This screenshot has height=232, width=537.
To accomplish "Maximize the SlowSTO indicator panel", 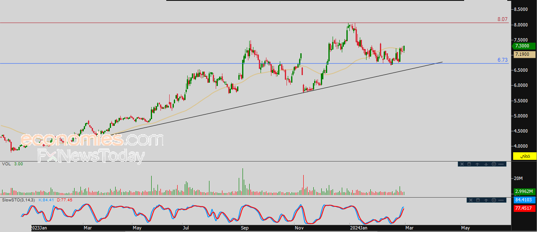I will [477, 201].
